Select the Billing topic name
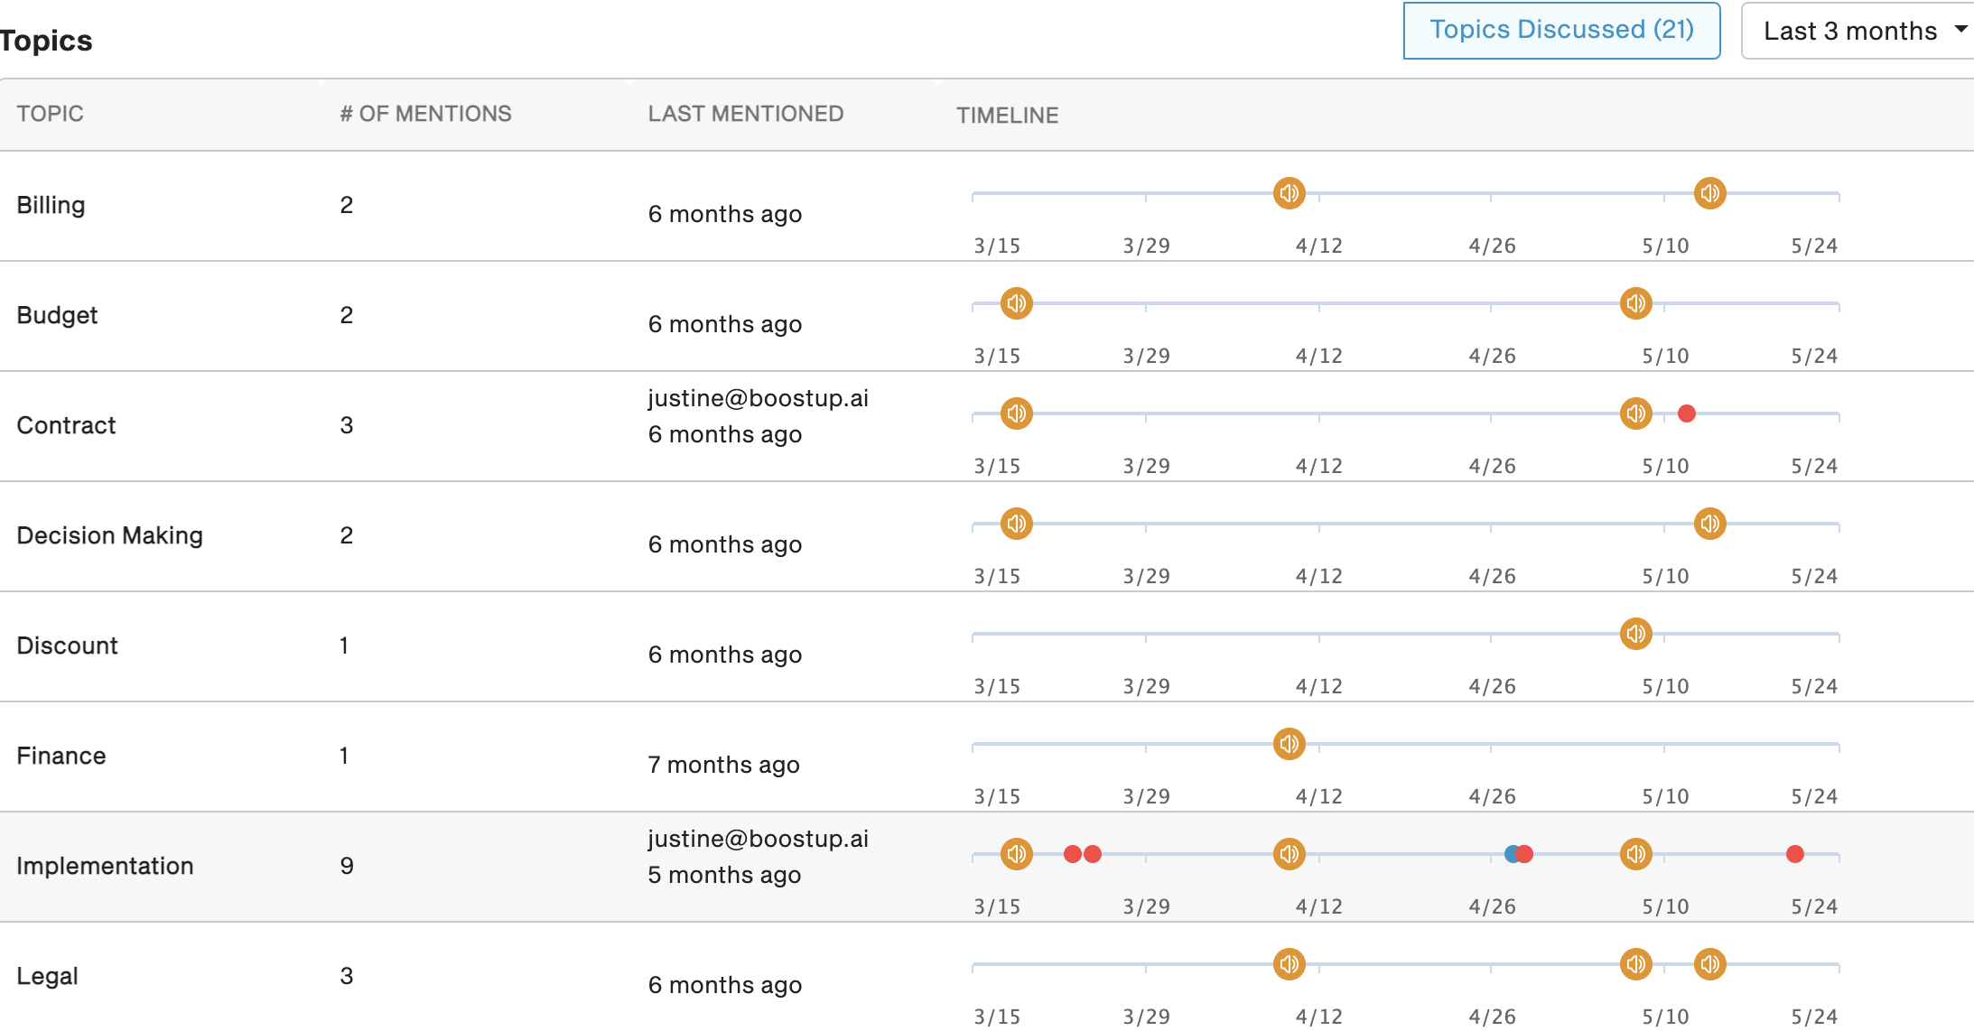The width and height of the screenshot is (1974, 1031). [x=51, y=205]
